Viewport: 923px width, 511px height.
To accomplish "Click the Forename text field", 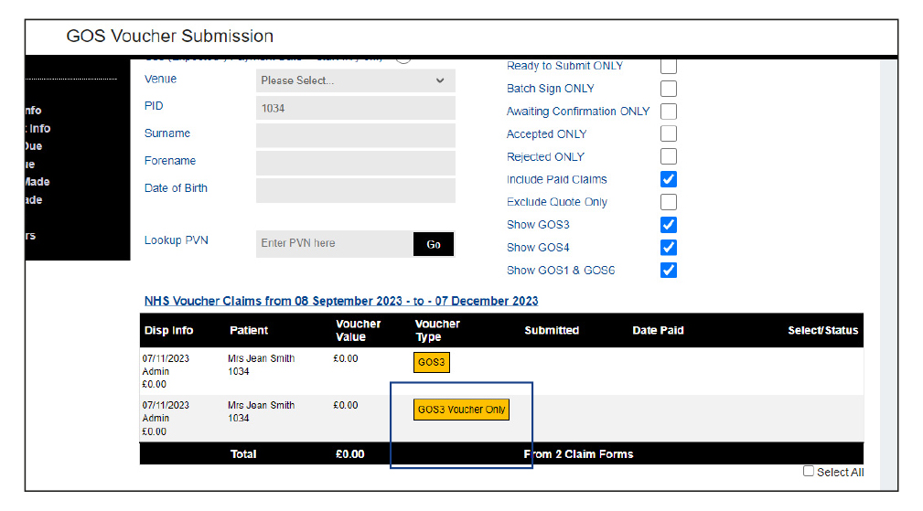I will point(355,163).
